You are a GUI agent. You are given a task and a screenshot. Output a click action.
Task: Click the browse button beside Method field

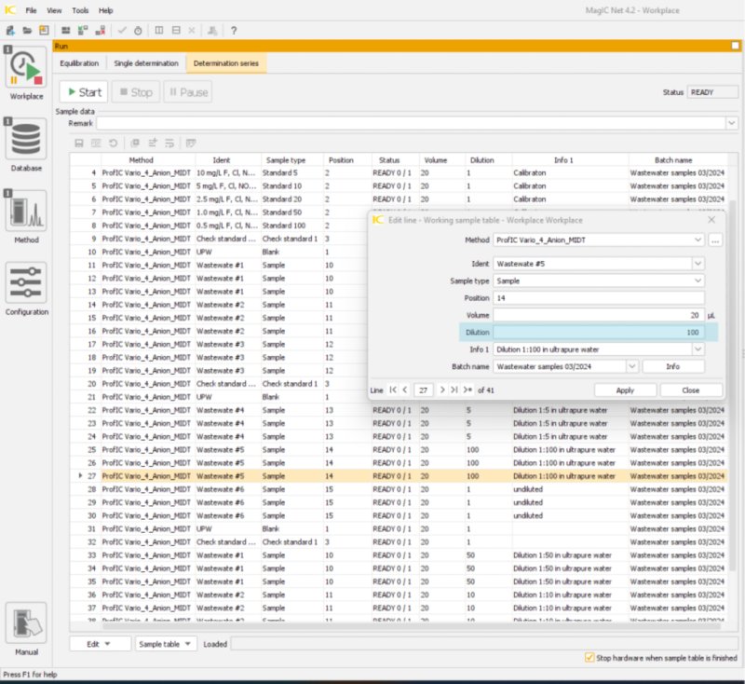[715, 239]
